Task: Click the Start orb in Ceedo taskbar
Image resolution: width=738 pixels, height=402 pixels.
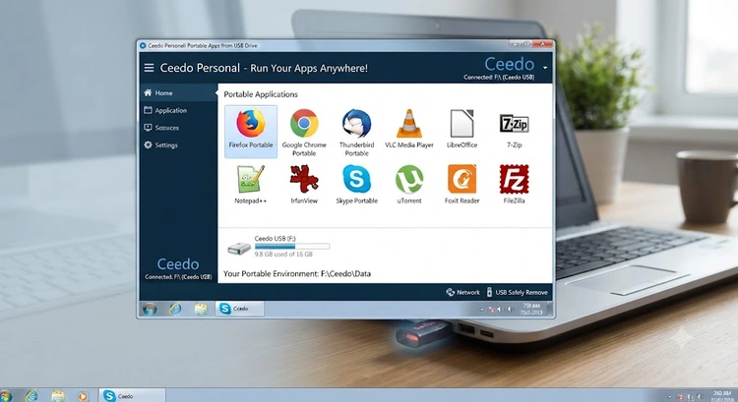Action: (x=150, y=309)
